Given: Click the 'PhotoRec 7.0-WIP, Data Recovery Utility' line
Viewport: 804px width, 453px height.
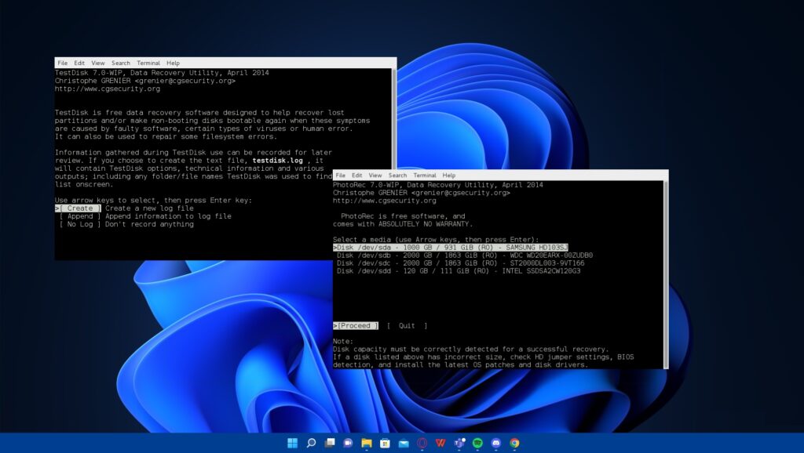Looking at the screenshot, I should (438, 185).
